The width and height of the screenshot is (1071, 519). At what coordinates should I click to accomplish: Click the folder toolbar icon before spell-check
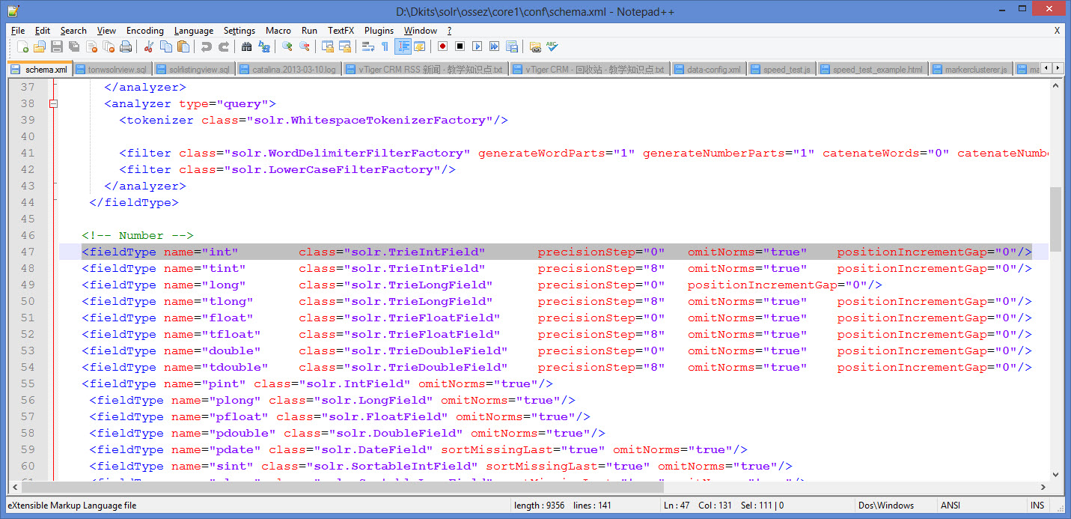tap(534, 46)
